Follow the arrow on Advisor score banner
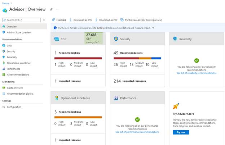Screen dimensions: 225x145 pos(153,28)
